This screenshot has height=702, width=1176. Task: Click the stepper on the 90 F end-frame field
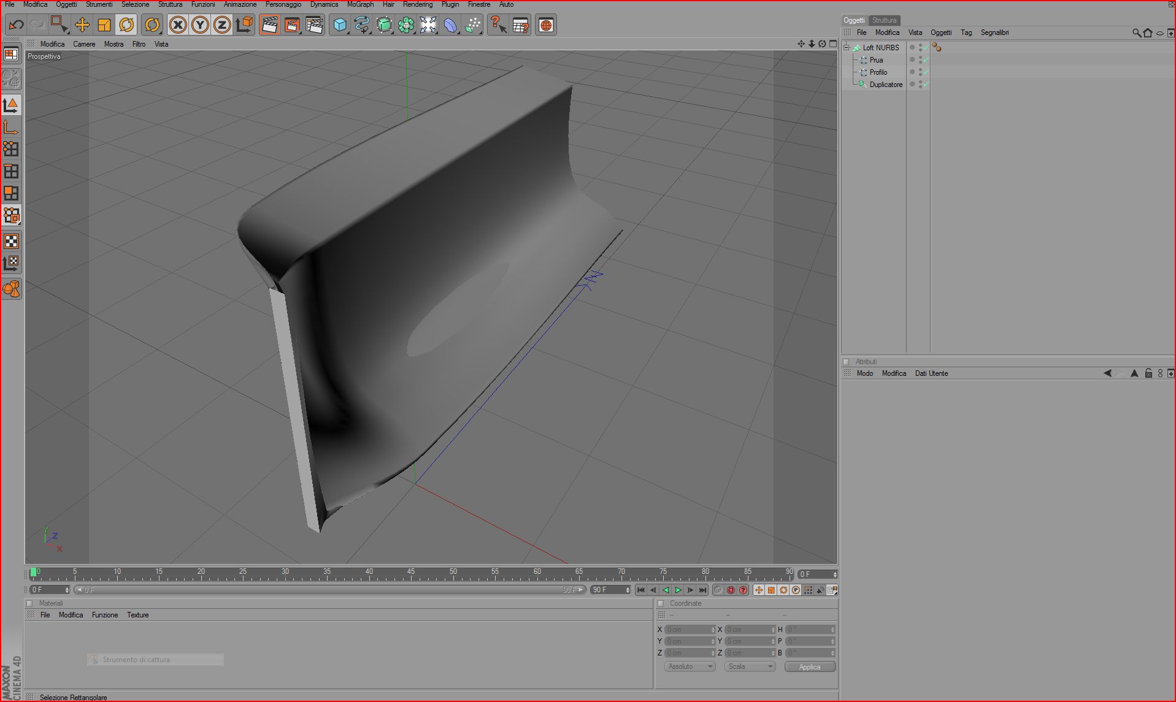click(628, 590)
